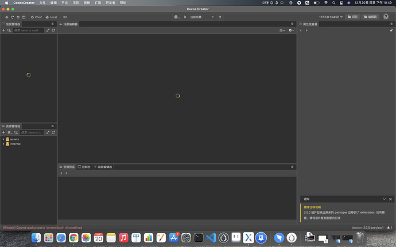The height and width of the screenshot is (247, 396).
Task: Click the Spotlight search icon
Action: (334, 3)
